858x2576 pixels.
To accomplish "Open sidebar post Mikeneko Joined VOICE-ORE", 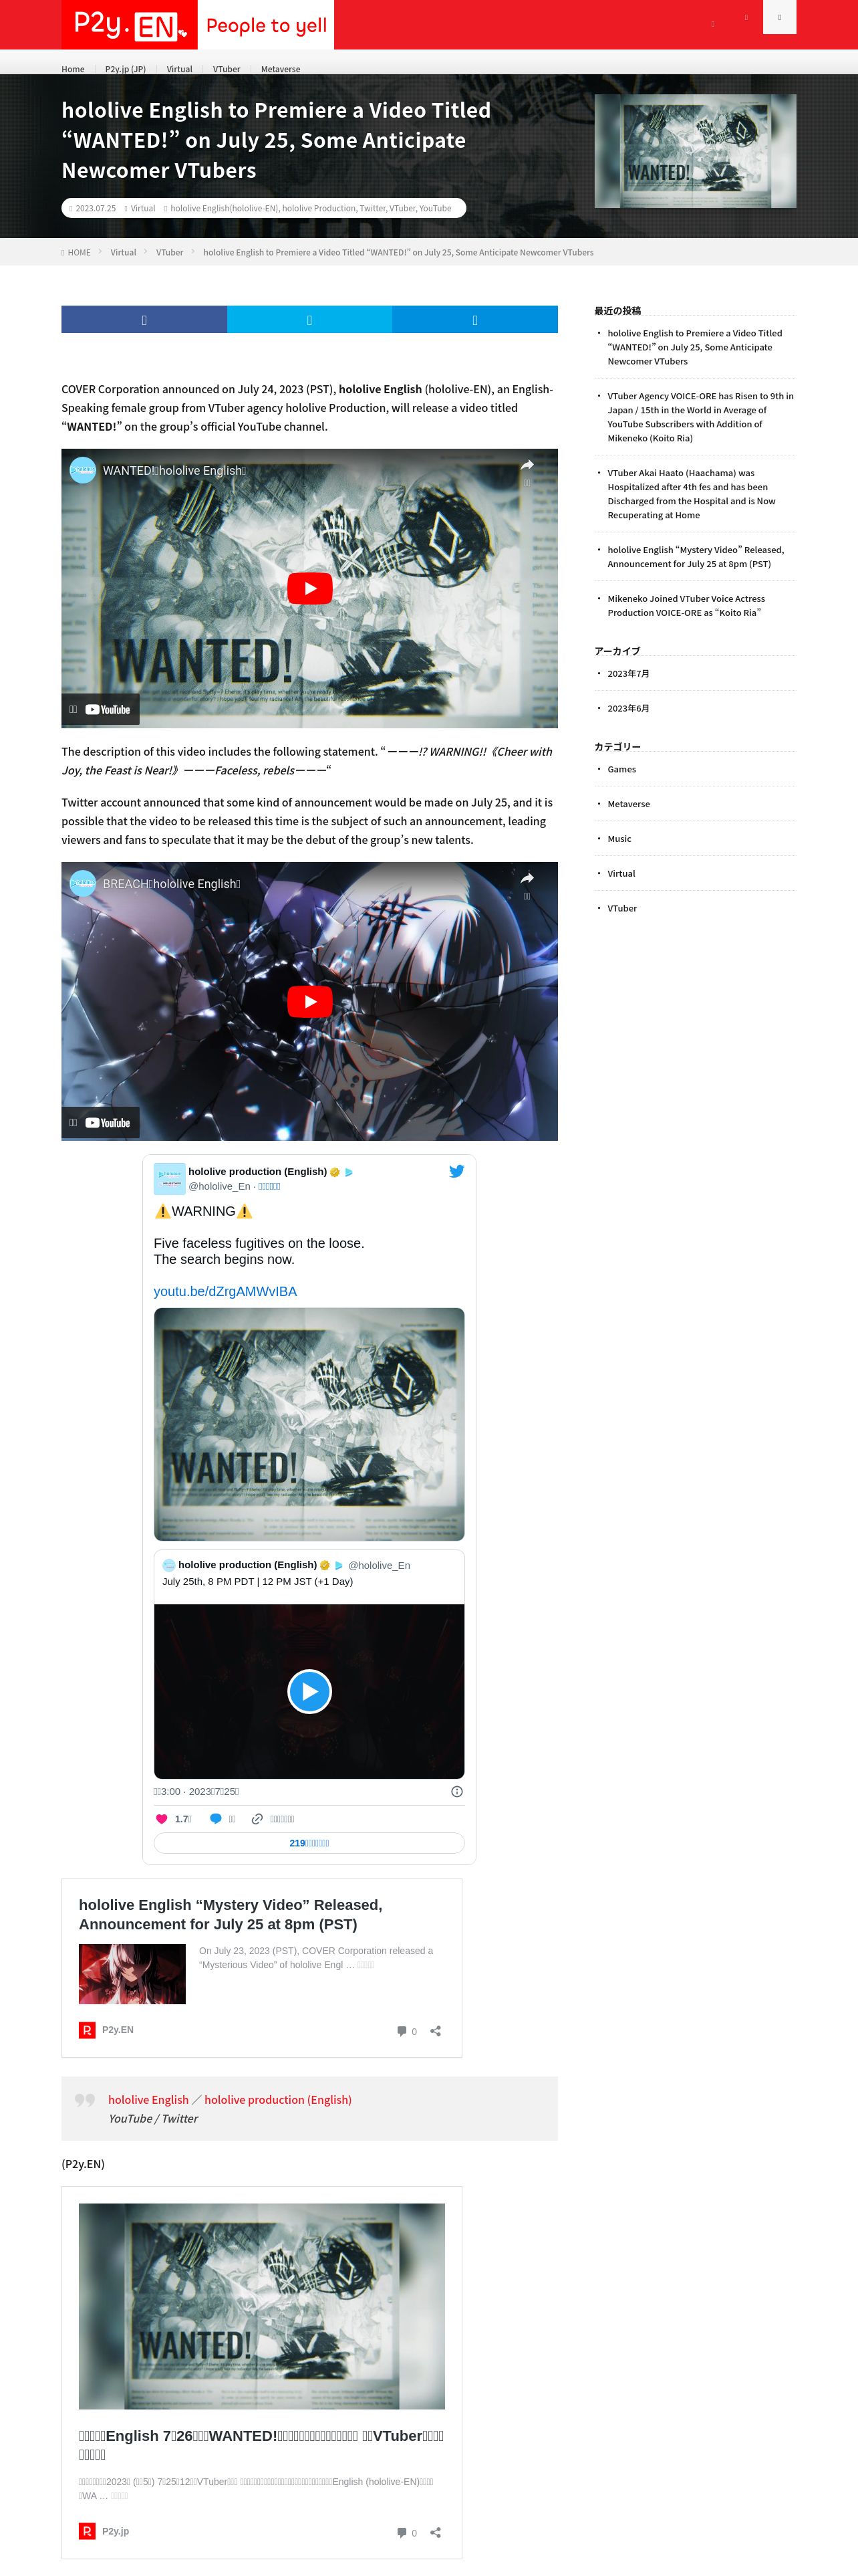I will (686, 606).
